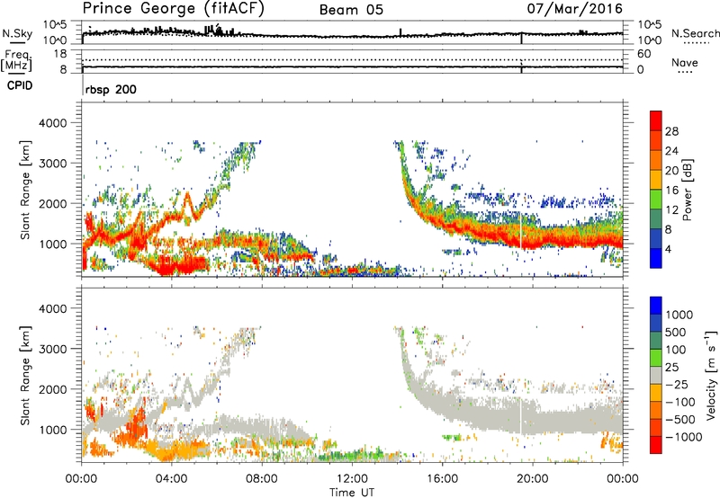Click the Slant Range label of the velocity panel

coord(25,375)
